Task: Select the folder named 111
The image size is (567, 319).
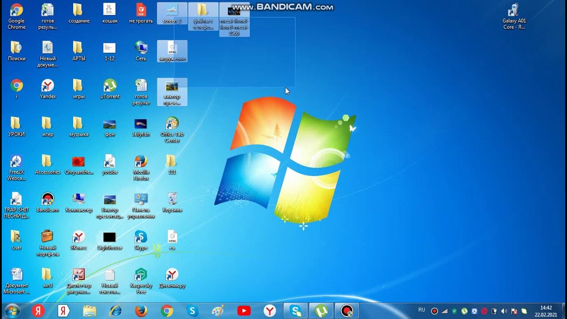Action: click(x=172, y=164)
